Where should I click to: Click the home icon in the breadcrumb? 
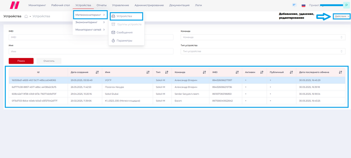pos(26,16)
